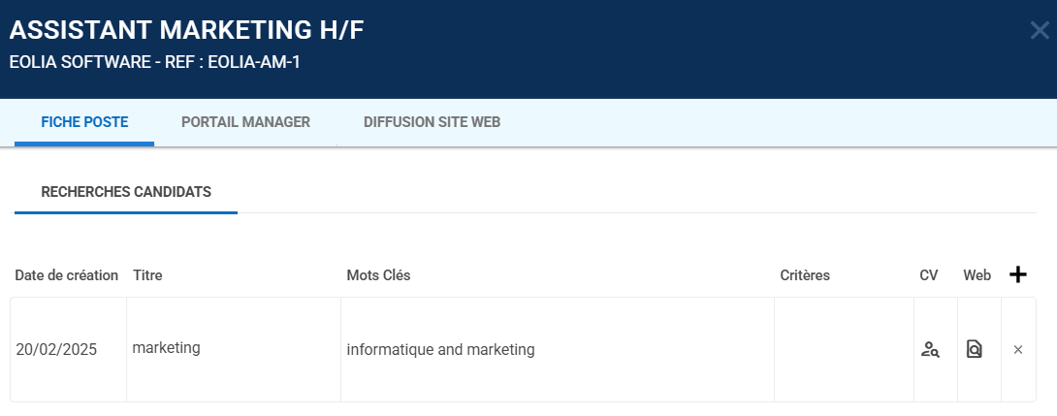Click the Web column header
This screenshot has width=1057, height=416.
coord(977,275)
